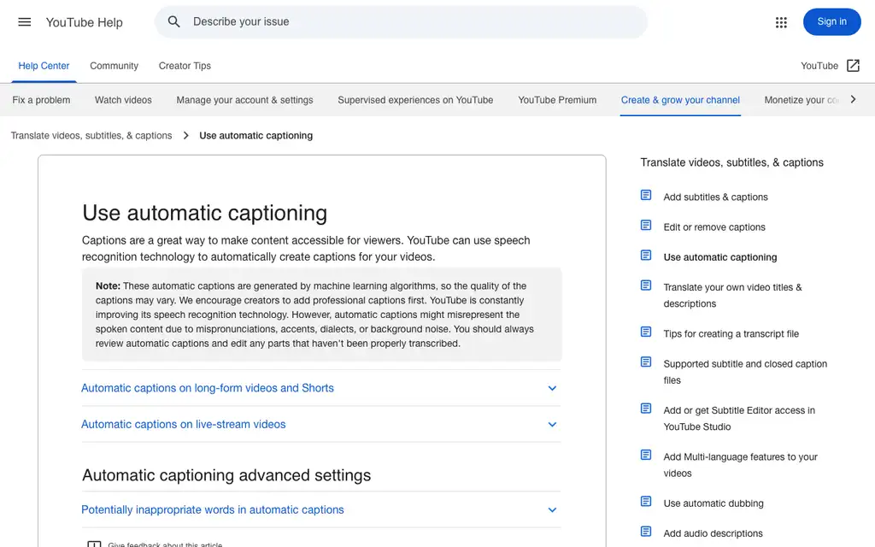The image size is (875, 547).
Task: Click Automatic captioning advanced settings heading
Action: 226,475
